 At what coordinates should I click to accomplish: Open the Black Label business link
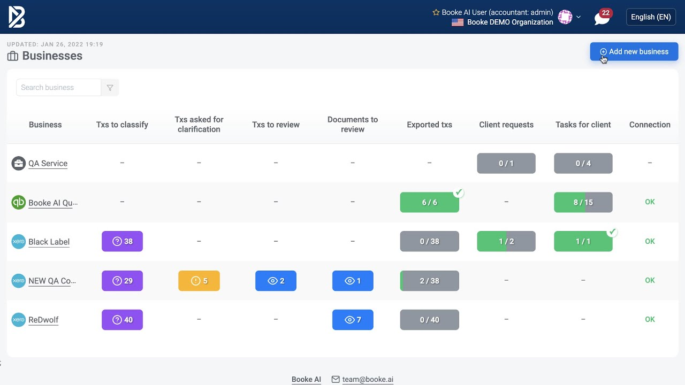49,241
